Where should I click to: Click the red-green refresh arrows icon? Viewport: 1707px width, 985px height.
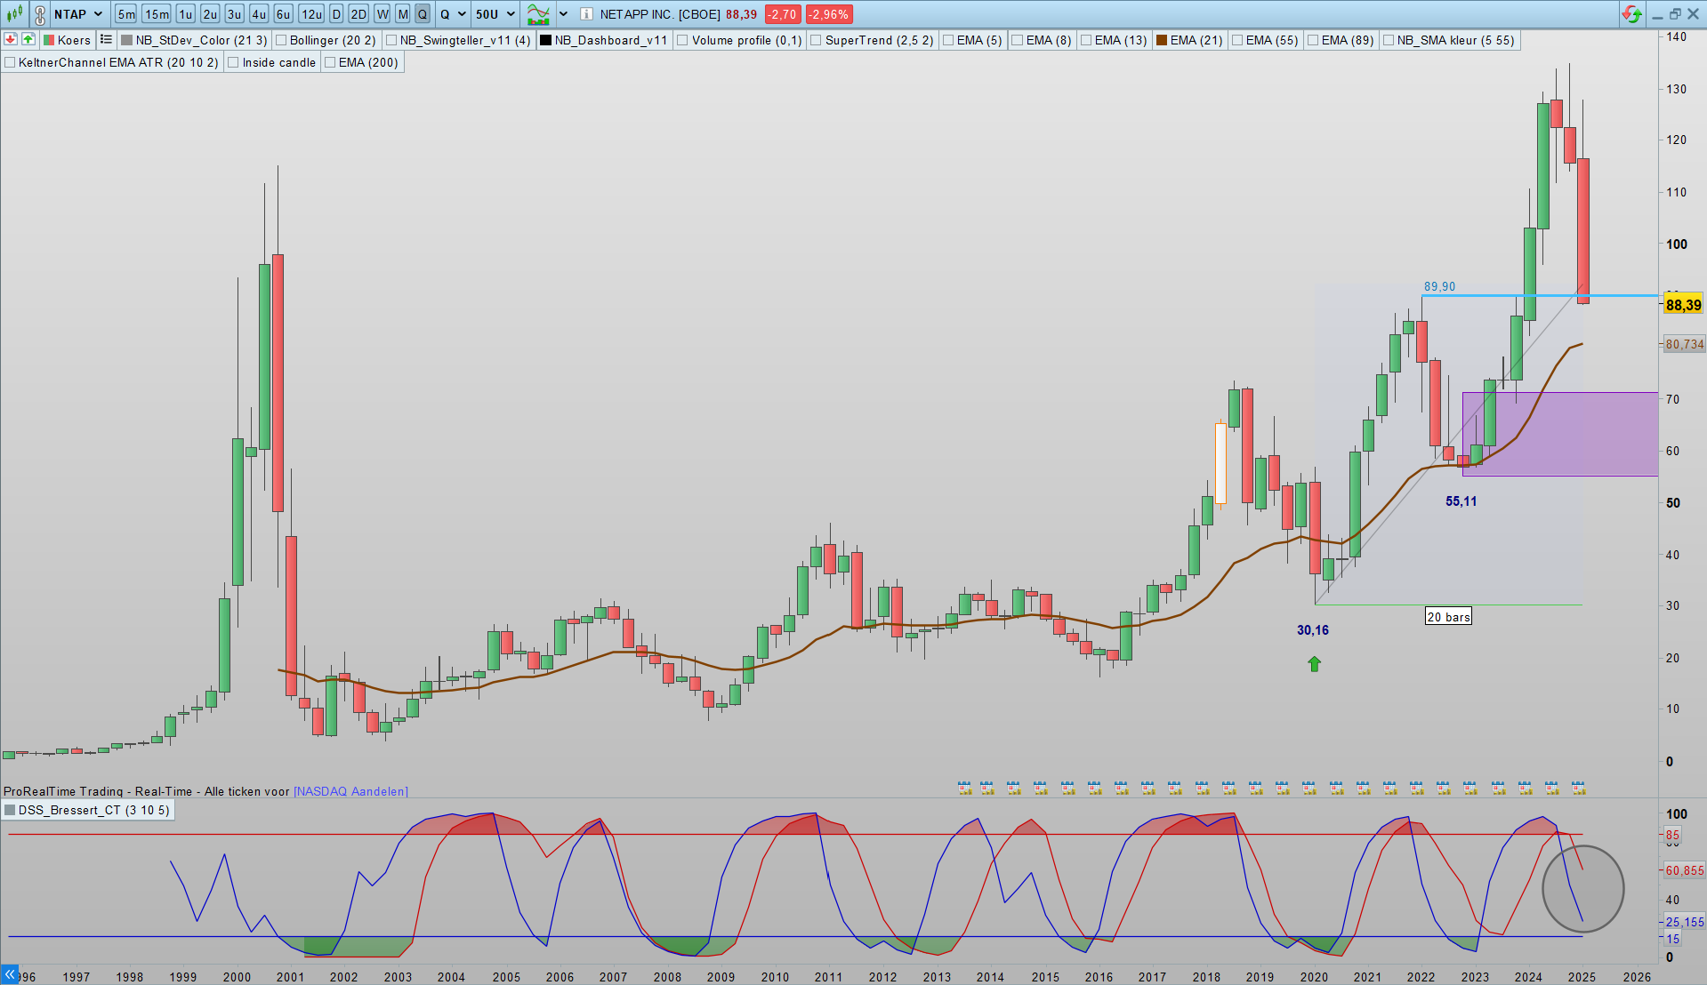coord(1631,14)
